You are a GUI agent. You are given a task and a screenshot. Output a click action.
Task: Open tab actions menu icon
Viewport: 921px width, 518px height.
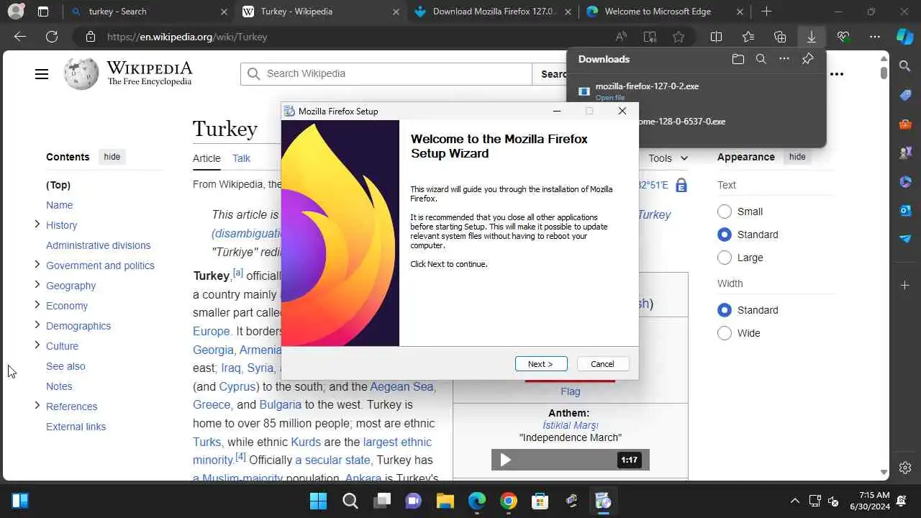[43, 12]
